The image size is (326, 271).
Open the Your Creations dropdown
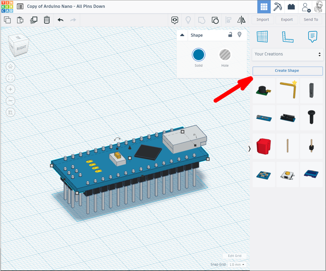[x=288, y=54]
